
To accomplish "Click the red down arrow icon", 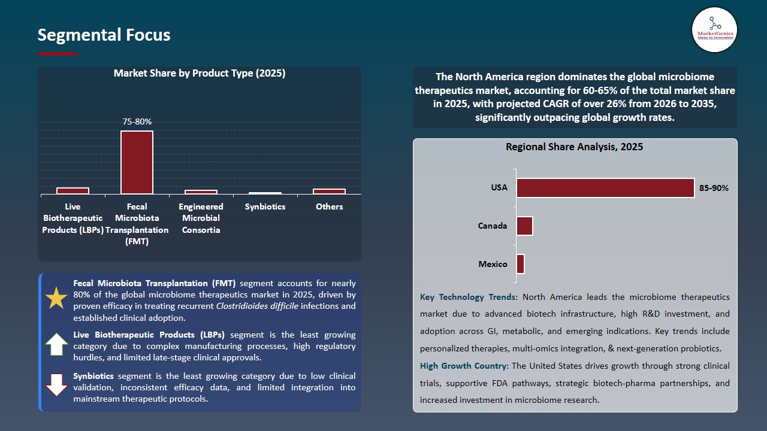I will coord(56,385).
